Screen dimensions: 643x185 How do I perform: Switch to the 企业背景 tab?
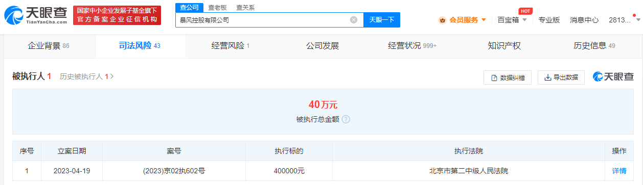pos(49,46)
